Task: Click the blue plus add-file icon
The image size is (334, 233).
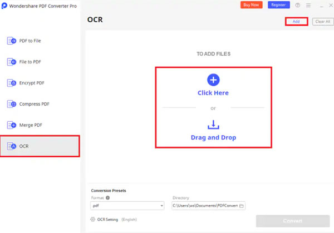Action: (213, 80)
